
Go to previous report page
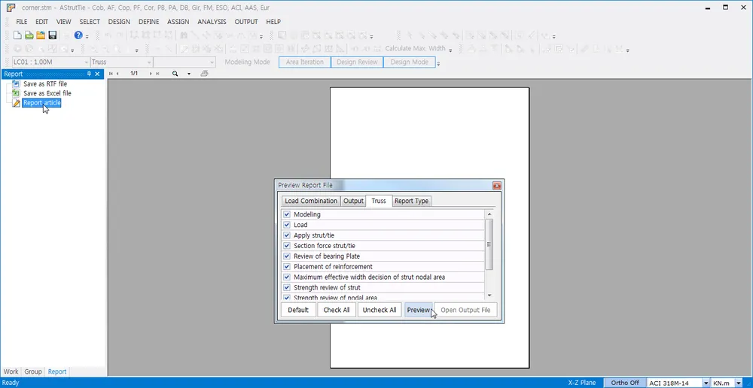[117, 74]
